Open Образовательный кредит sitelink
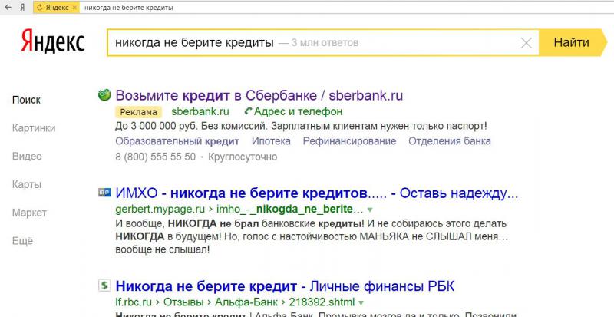614x317 pixels. pos(177,141)
